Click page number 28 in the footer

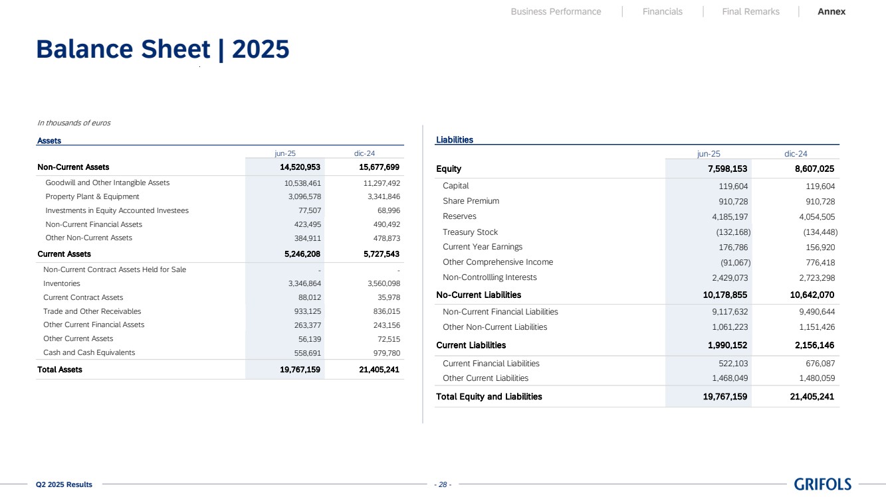(442, 484)
